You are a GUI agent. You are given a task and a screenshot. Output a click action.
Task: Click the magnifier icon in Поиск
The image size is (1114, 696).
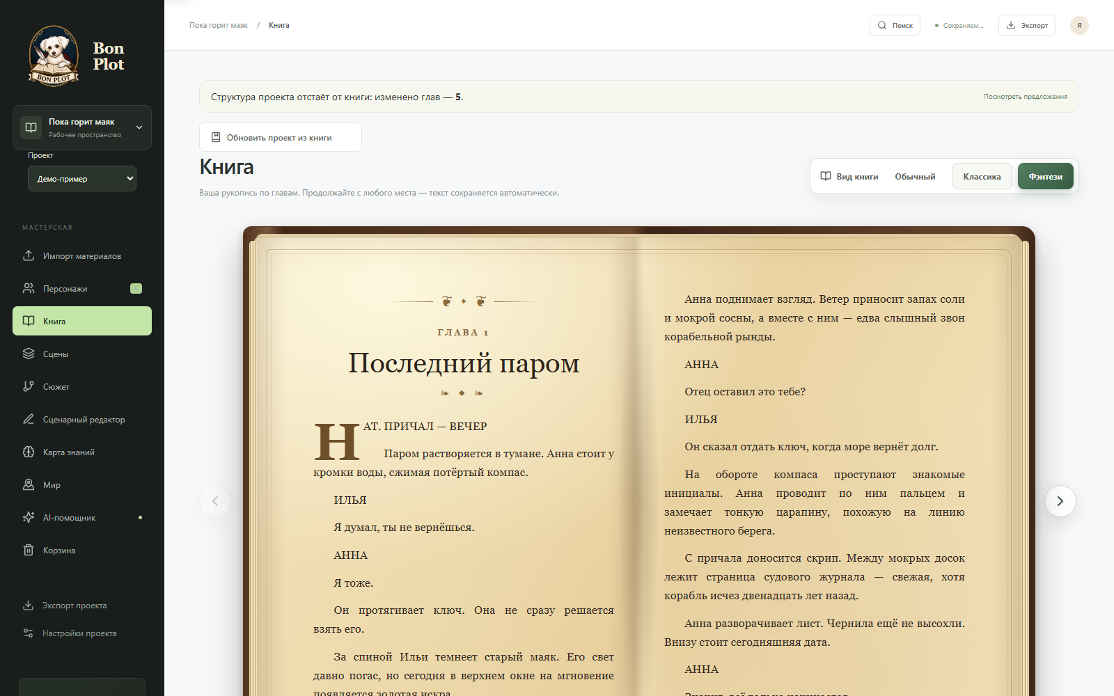[882, 25]
